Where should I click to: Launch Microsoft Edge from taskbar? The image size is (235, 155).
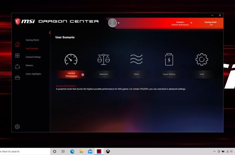(72, 151)
